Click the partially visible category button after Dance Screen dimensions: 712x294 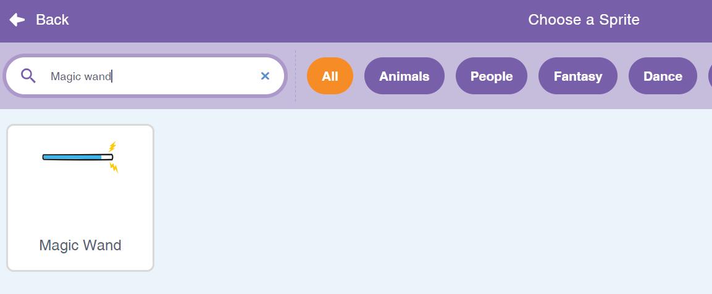[705, 76]
